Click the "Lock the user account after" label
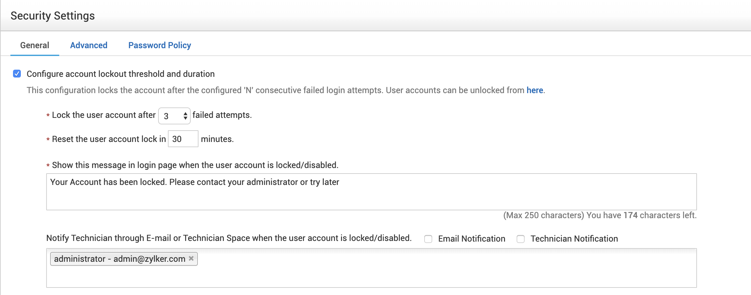The width and height of the screenshot is (751, 295). click(103, 115)
